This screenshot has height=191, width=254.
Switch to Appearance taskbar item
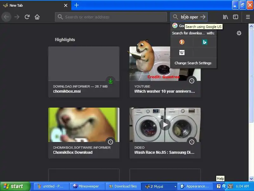(x=195, y=186)
